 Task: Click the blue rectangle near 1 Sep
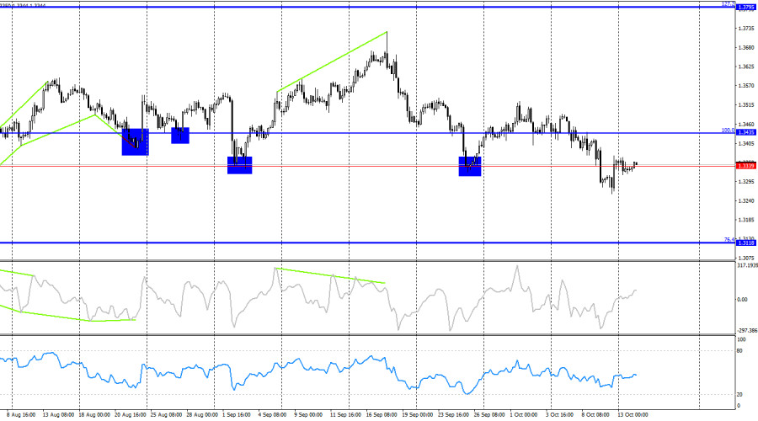point(240,165)
